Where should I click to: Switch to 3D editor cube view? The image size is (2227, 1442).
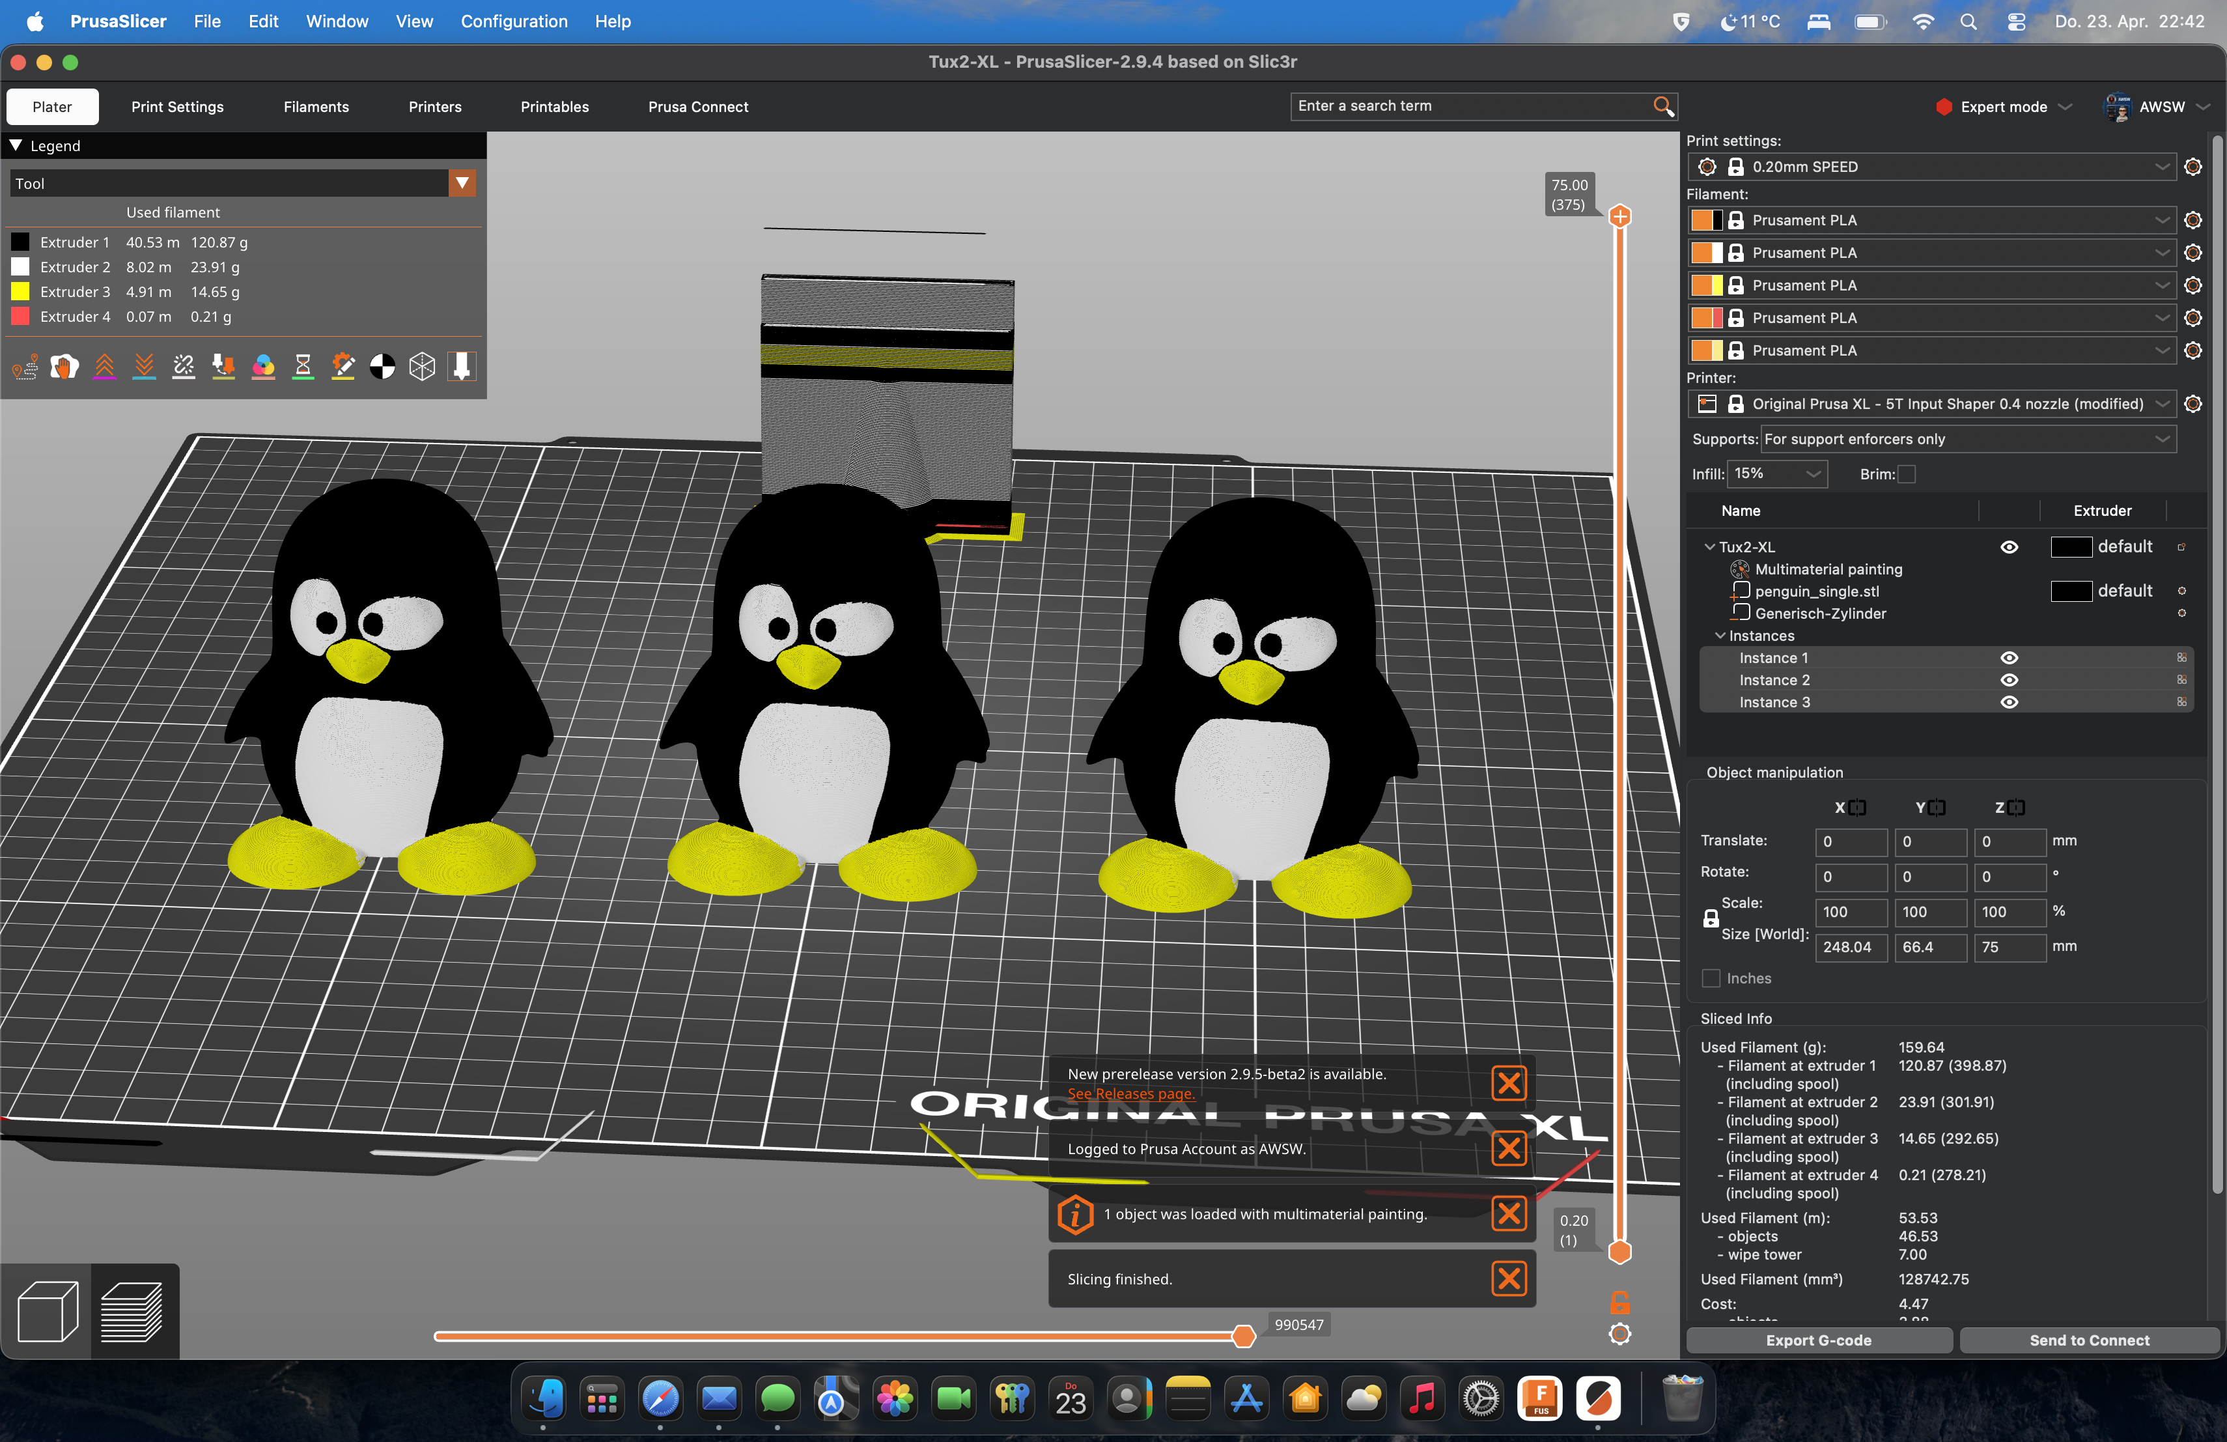tap(47, 1311)
